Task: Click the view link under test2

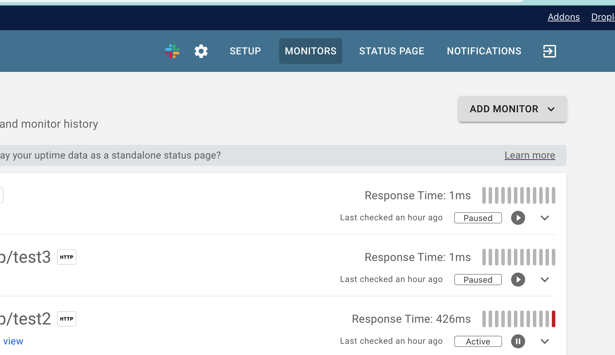Action: click(13, 341)
